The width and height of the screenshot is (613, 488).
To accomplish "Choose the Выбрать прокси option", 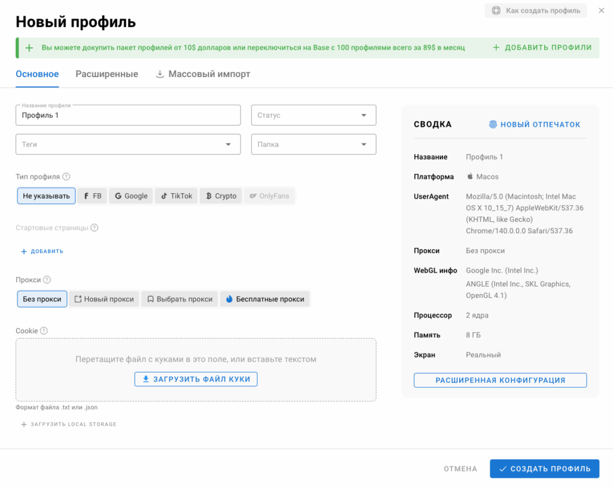I will [x=180, y=299].
